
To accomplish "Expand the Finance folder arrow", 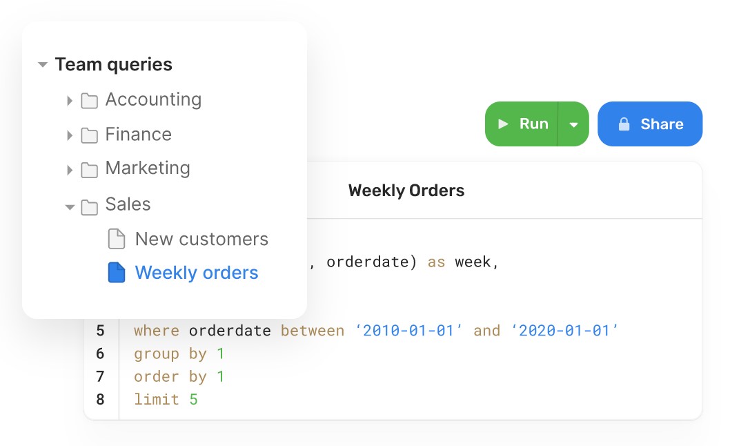I will [x=70, y=135].
